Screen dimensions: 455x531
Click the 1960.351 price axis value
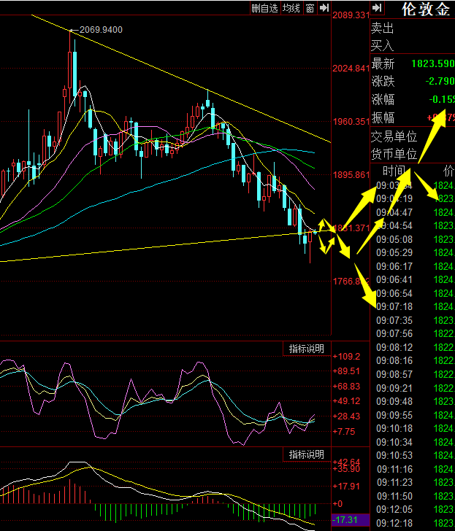351,122
